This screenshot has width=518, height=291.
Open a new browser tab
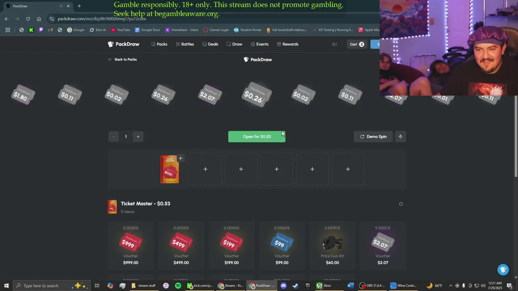pyautogui.click(x=79, y=6)
